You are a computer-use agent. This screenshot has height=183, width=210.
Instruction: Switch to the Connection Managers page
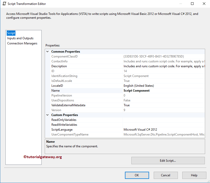tap(22, 43)
